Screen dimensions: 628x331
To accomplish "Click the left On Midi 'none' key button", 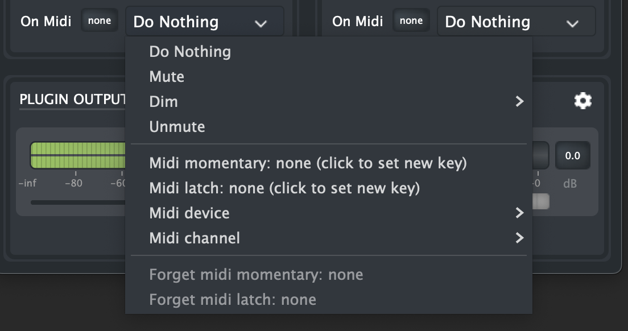I will point(100,21).
